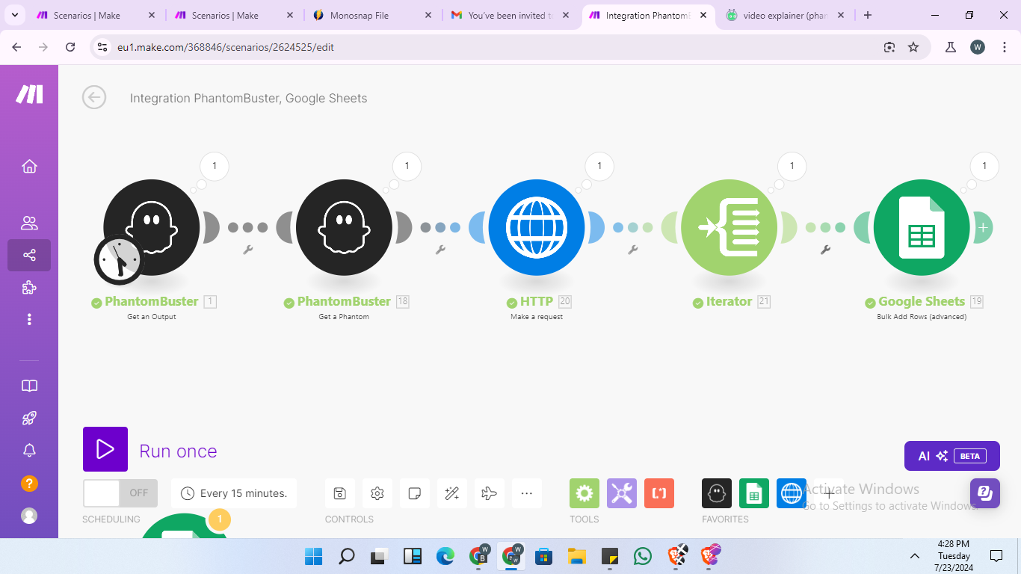Open the Resource hub book icon

pos(29,386)
